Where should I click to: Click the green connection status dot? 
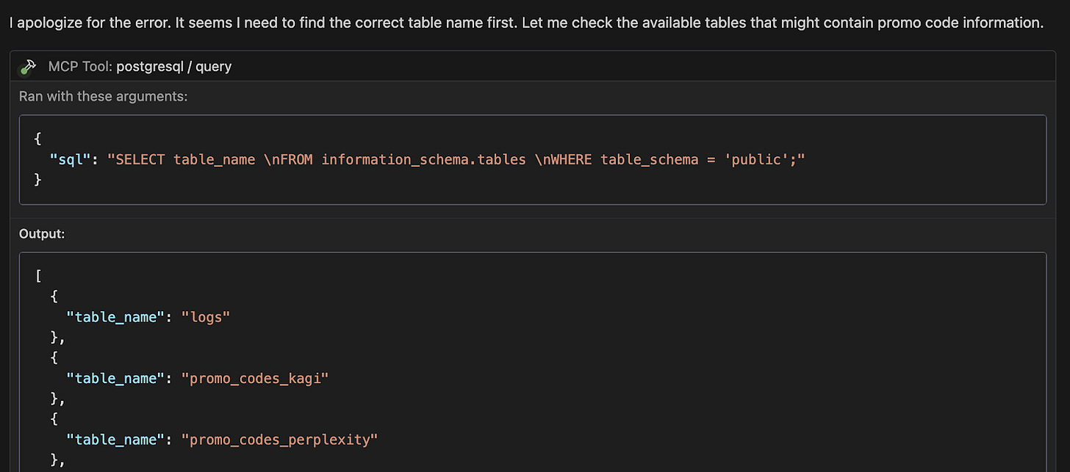point(24,71)
